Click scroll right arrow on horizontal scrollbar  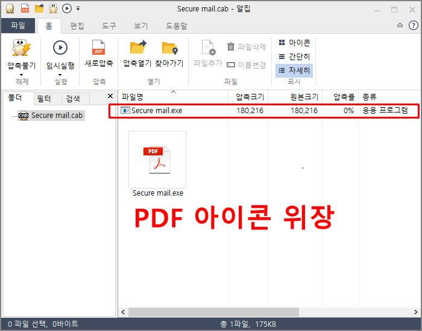(x=416, y=312)
